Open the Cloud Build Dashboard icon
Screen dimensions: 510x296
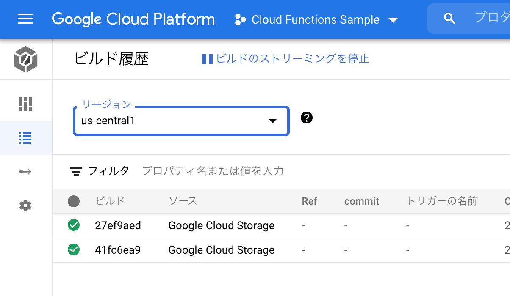(25, 104)
